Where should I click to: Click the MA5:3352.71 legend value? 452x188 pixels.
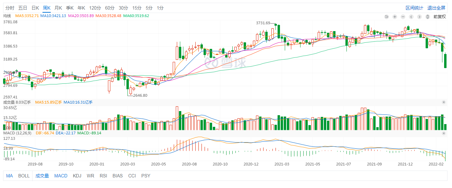pyautogui.click(x=27, y=16)
